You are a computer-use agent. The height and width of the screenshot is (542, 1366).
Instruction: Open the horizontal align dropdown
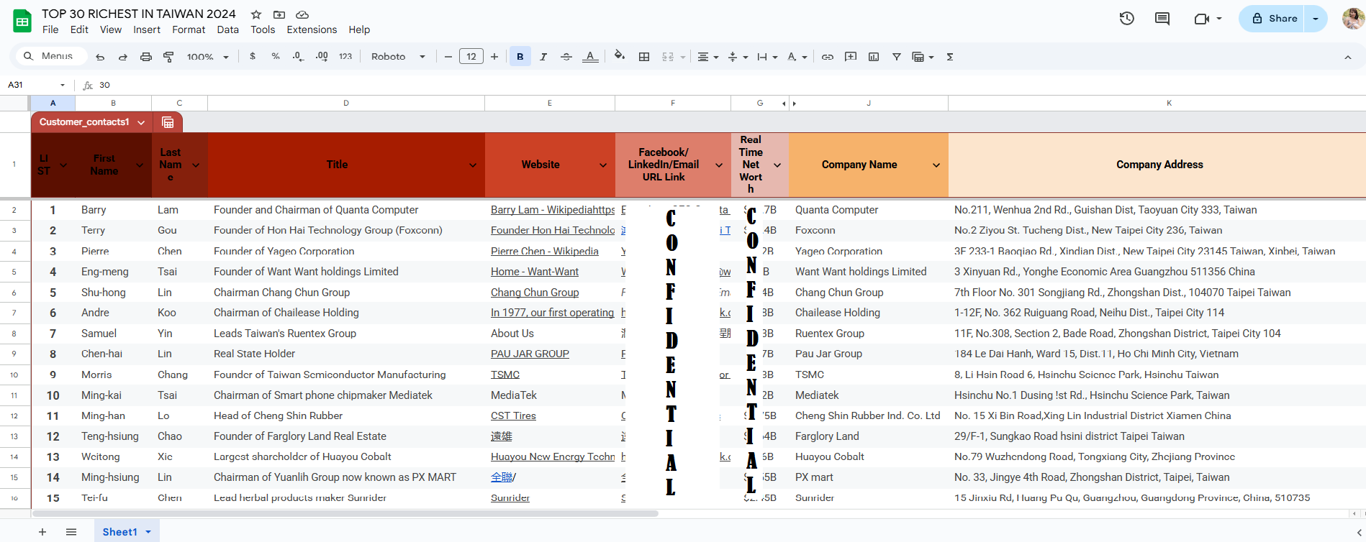coord(708,57)
